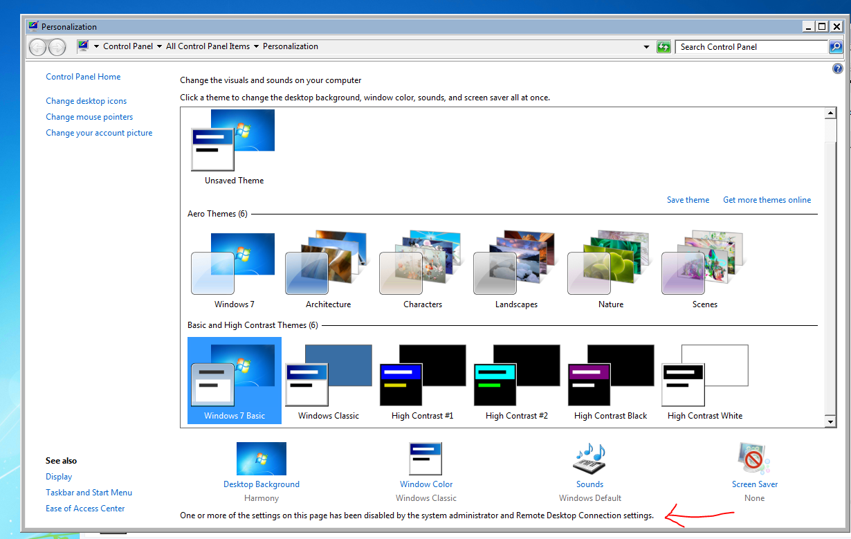This screenshot has width=851, height=539.
Task: Select the High Contrast #1 theme
Action: click(x=422, y=382)
